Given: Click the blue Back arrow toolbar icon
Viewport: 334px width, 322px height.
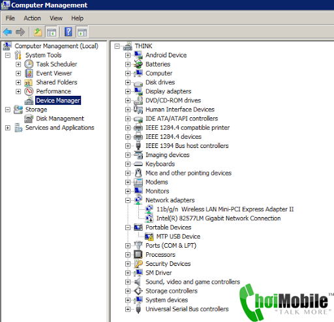Looking at the screenshot, I should (7, 32).
